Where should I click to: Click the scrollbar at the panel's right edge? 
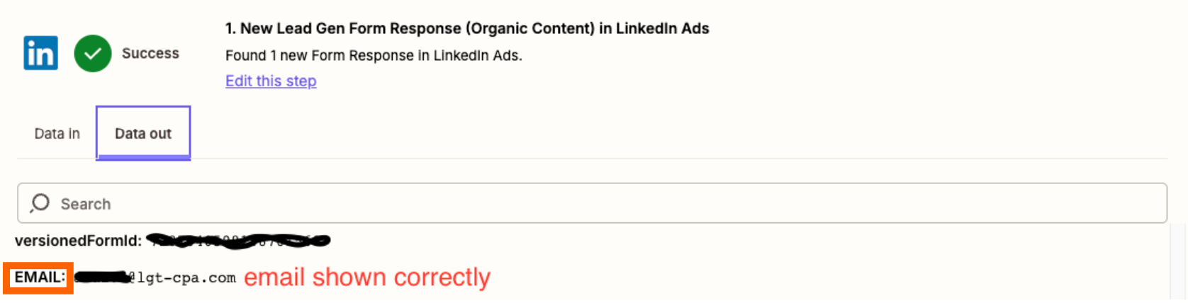point(1178,261)
